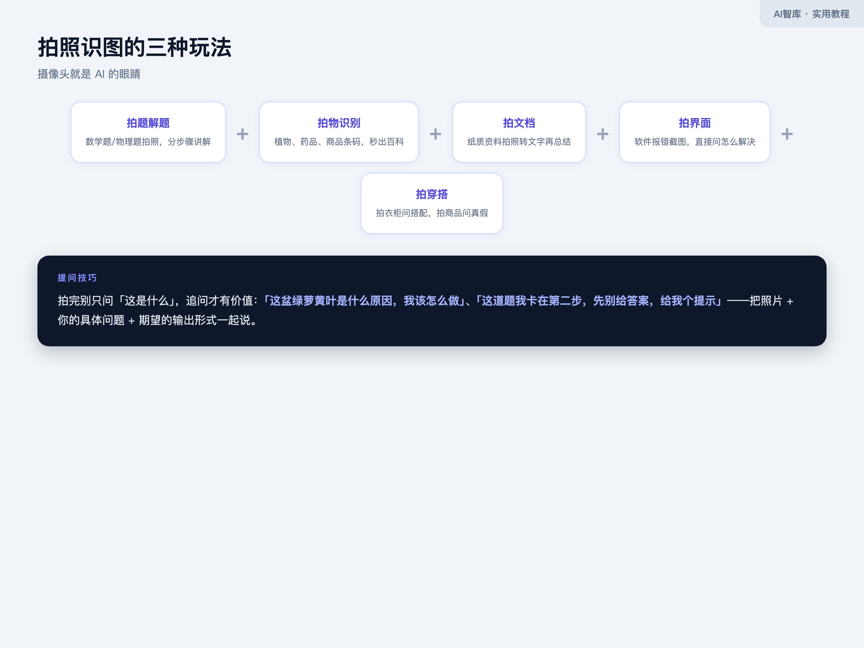Viewport: 864px width, 648px height.
Task: Click the 拍界面 card
Action: coord(694,132)
